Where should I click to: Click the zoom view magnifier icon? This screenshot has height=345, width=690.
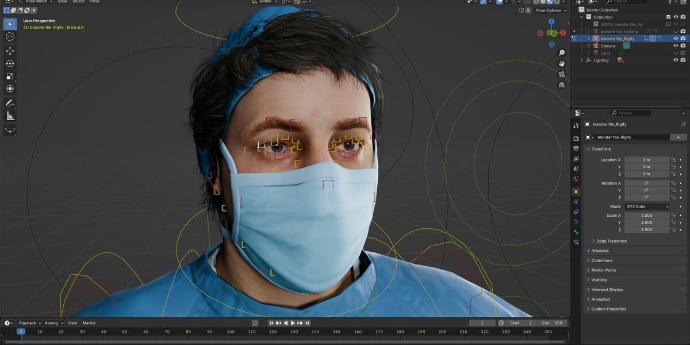(x=562, y=53)
